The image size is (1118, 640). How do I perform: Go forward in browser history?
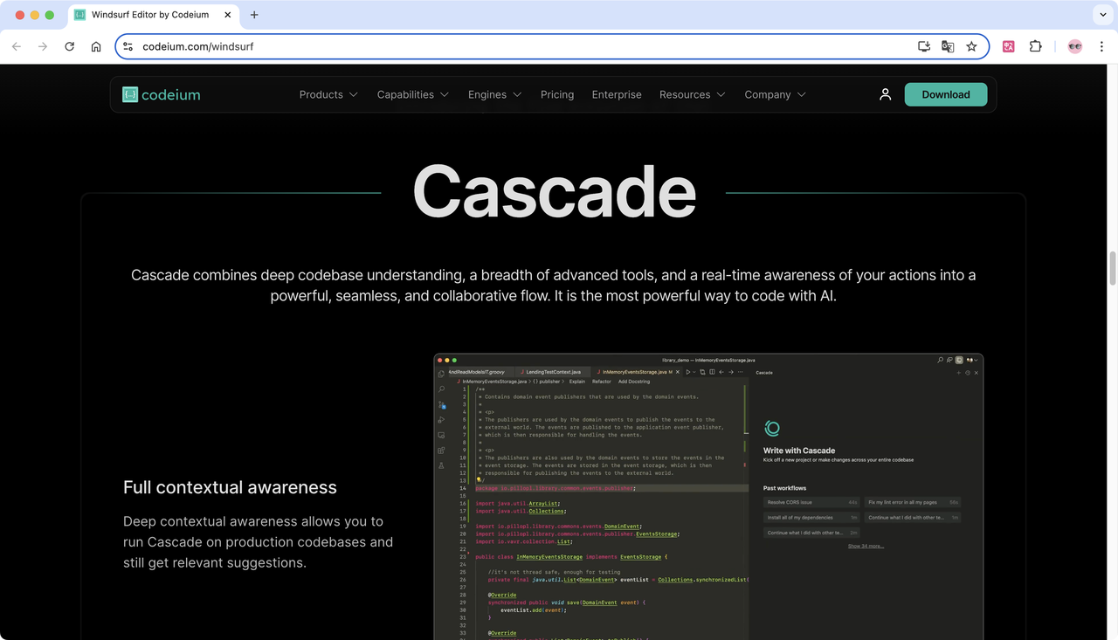[43, 46]
